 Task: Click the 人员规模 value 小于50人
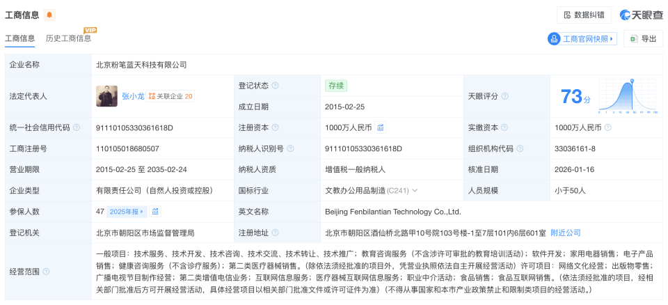[570, 190]
